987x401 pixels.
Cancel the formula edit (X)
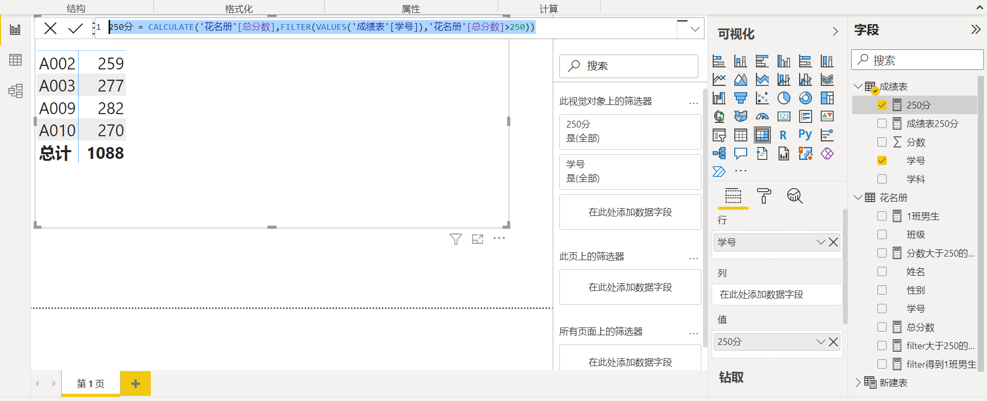click(x=50, y=28)
